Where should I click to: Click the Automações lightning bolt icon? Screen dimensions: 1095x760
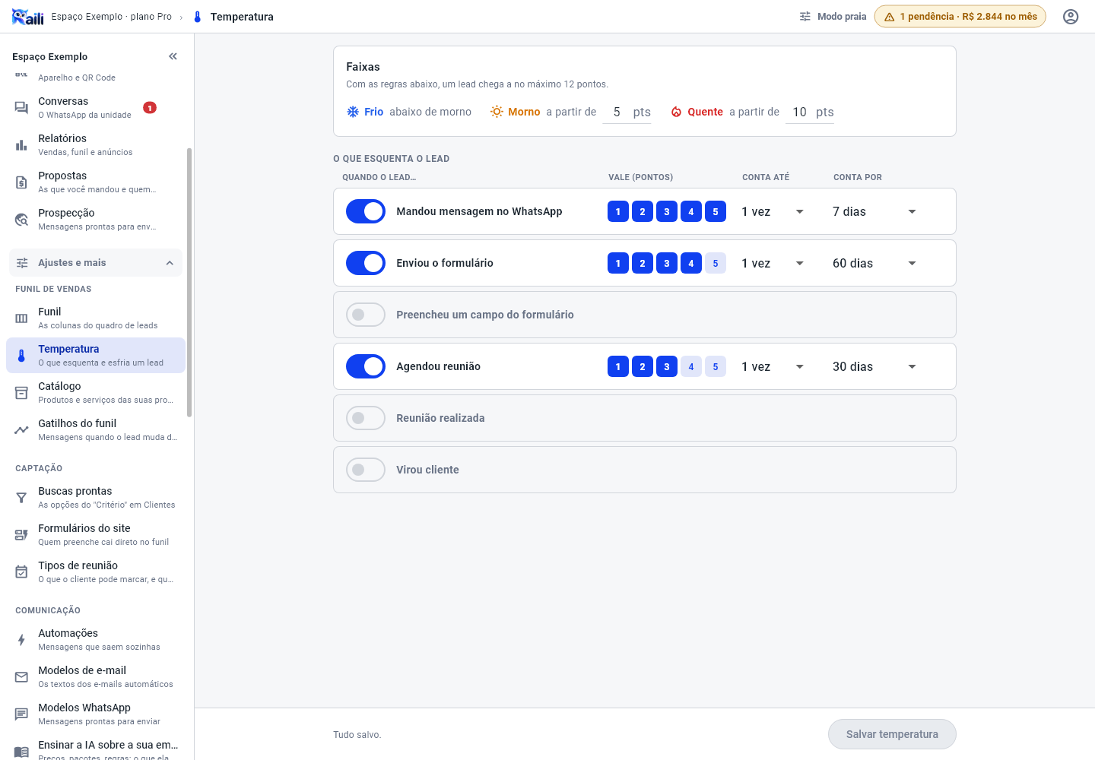pos(21,640)
